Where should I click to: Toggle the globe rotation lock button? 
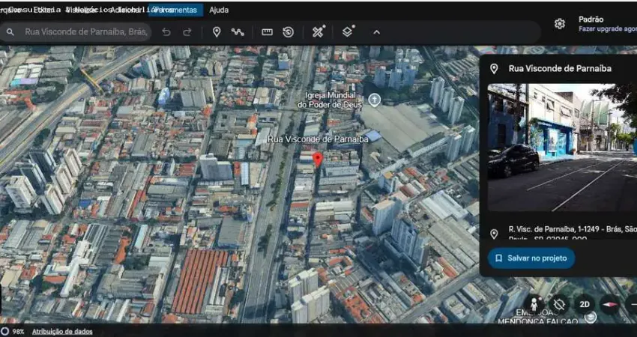[x=559, y=304]
